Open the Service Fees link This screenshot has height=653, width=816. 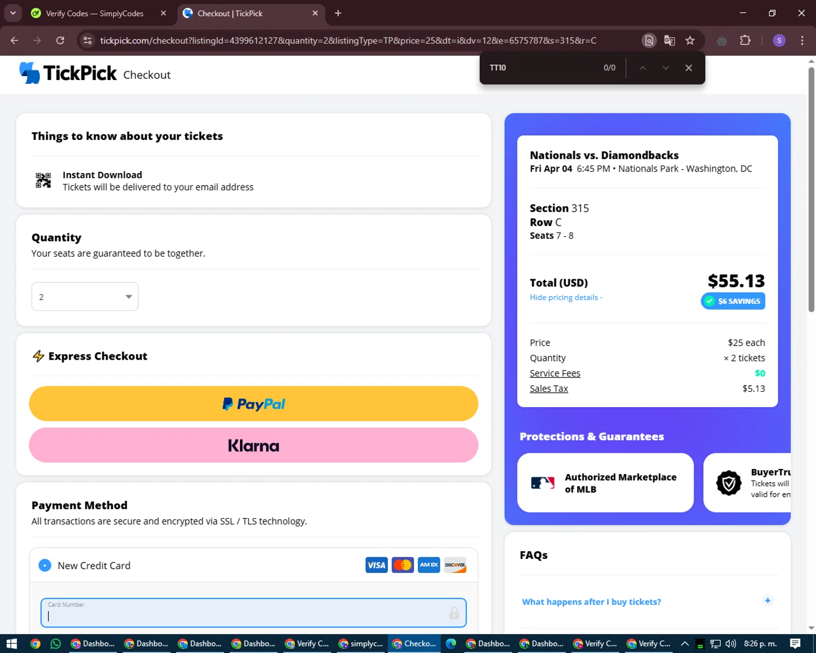tap(555, 373)
